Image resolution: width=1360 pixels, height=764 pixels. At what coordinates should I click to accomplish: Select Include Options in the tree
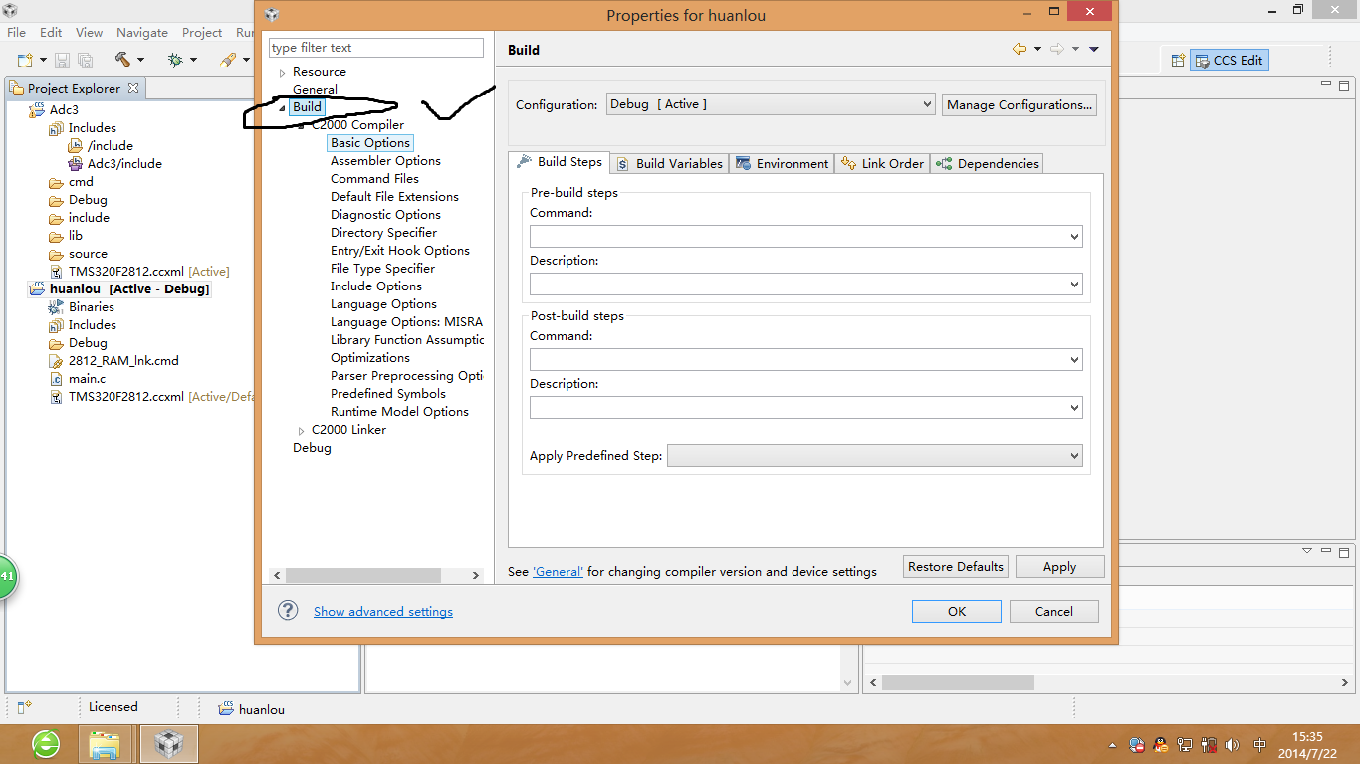tap(376, 286)
